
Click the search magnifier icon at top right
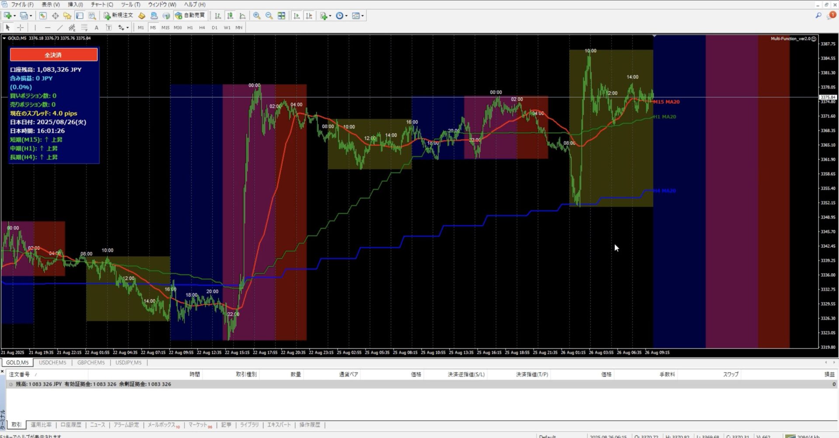pyautogui.click(x=818, y=16)
